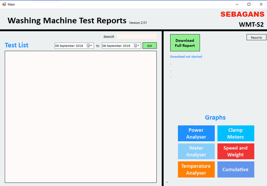This screenshot has height=186, width=267.
Task: Open the end date calendar dropdown
Action: [x=137, y=46]
